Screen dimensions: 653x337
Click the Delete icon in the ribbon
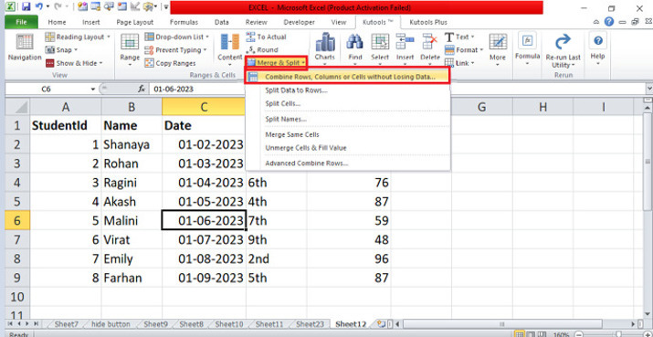point(430,42)
